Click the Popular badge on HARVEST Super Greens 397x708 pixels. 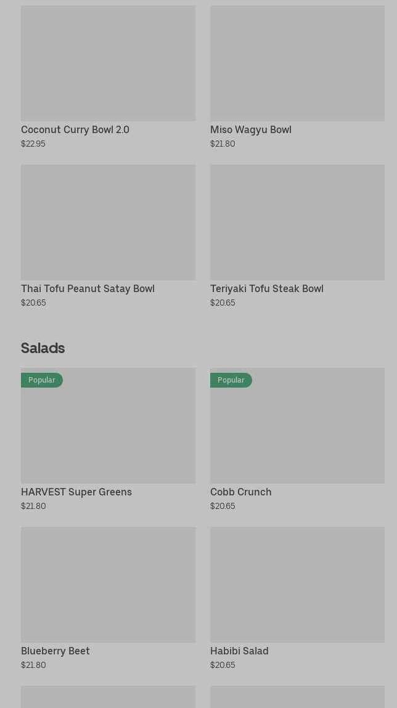(x=42, y=380)
